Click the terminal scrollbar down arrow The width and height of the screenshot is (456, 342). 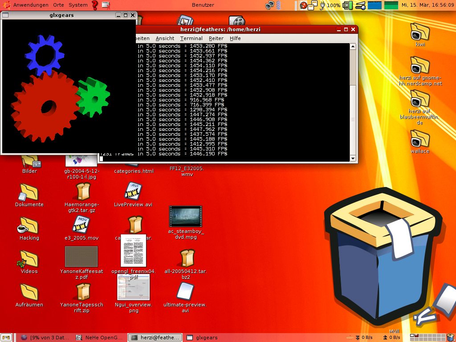353,158
